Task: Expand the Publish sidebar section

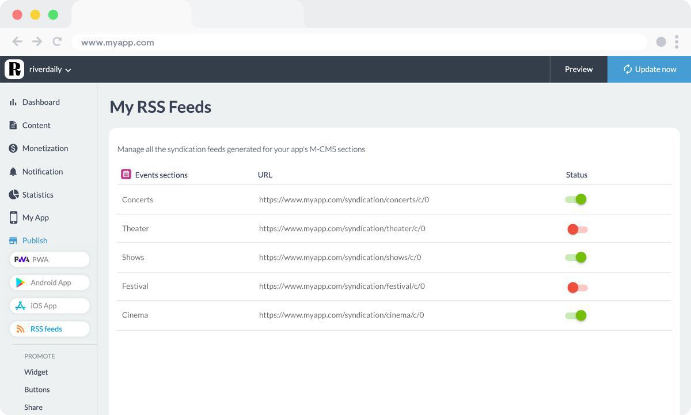Action: [x=35, y=240]
